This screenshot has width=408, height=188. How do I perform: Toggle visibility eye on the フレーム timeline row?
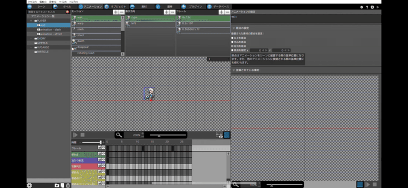104,147
